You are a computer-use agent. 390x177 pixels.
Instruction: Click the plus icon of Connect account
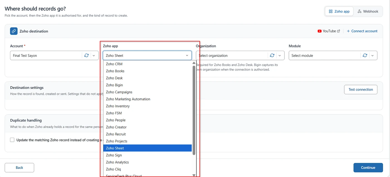348,31
